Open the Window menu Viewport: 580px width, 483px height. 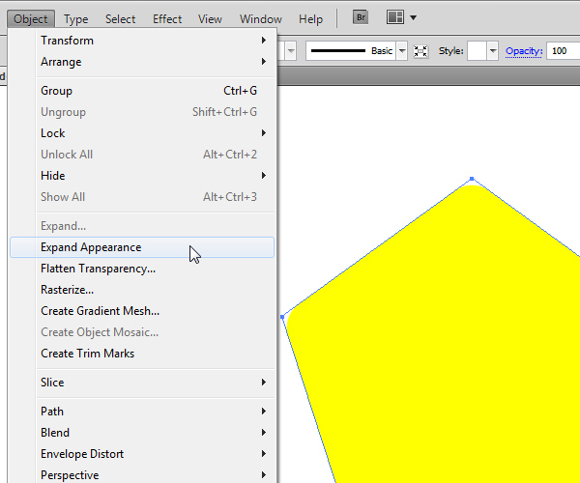point(261,19)
